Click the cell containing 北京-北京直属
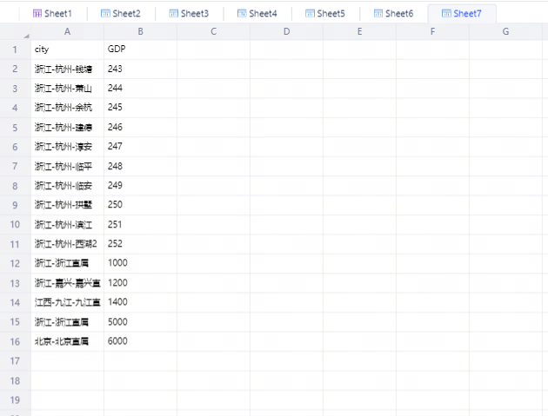548x416 pixels. click(x=67, y=341)
